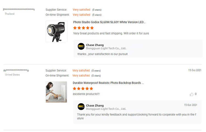Screen dimensions: 206x132
Task: Click Thailand reviewer's masked username
Action: pos(19,10)
